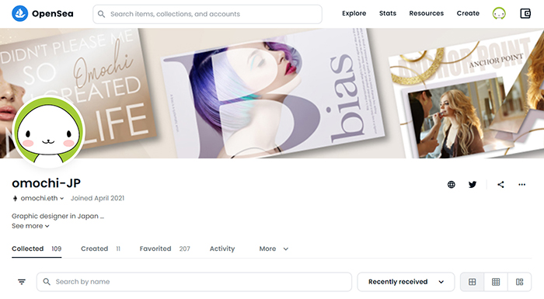Open the wallet icon in header

(525, 13)
